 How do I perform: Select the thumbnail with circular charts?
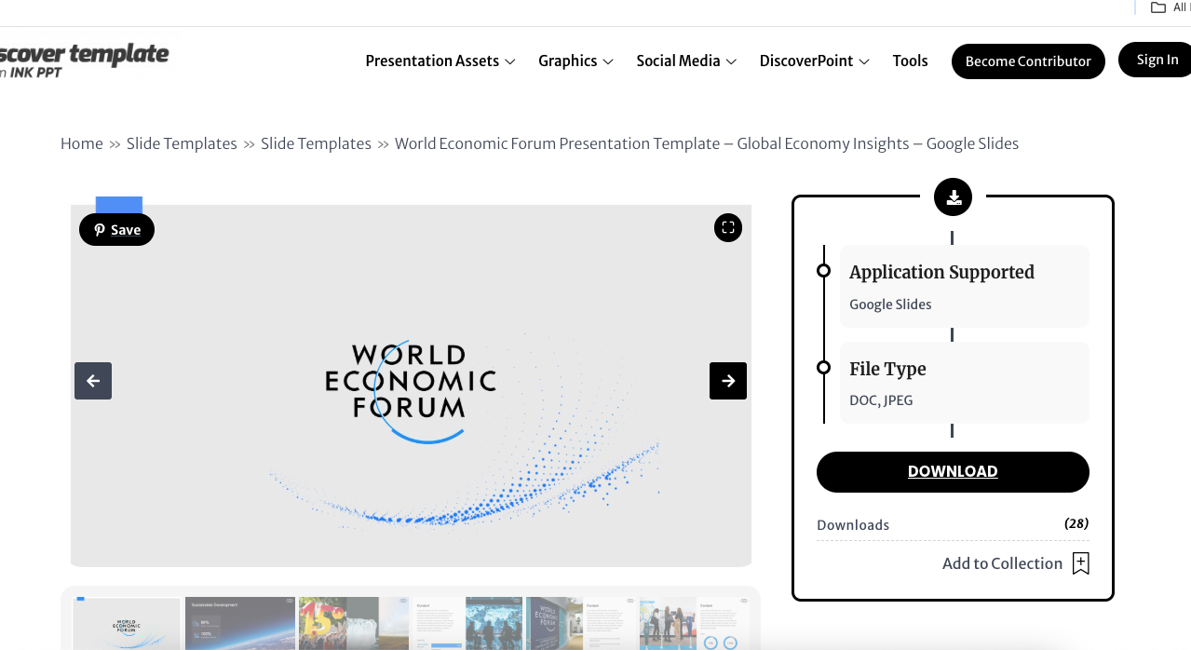click(x=695, y=624)
